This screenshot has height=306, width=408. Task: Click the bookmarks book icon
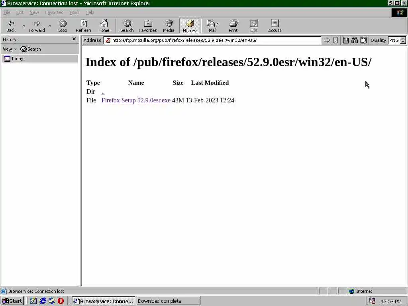click(345, 40)
